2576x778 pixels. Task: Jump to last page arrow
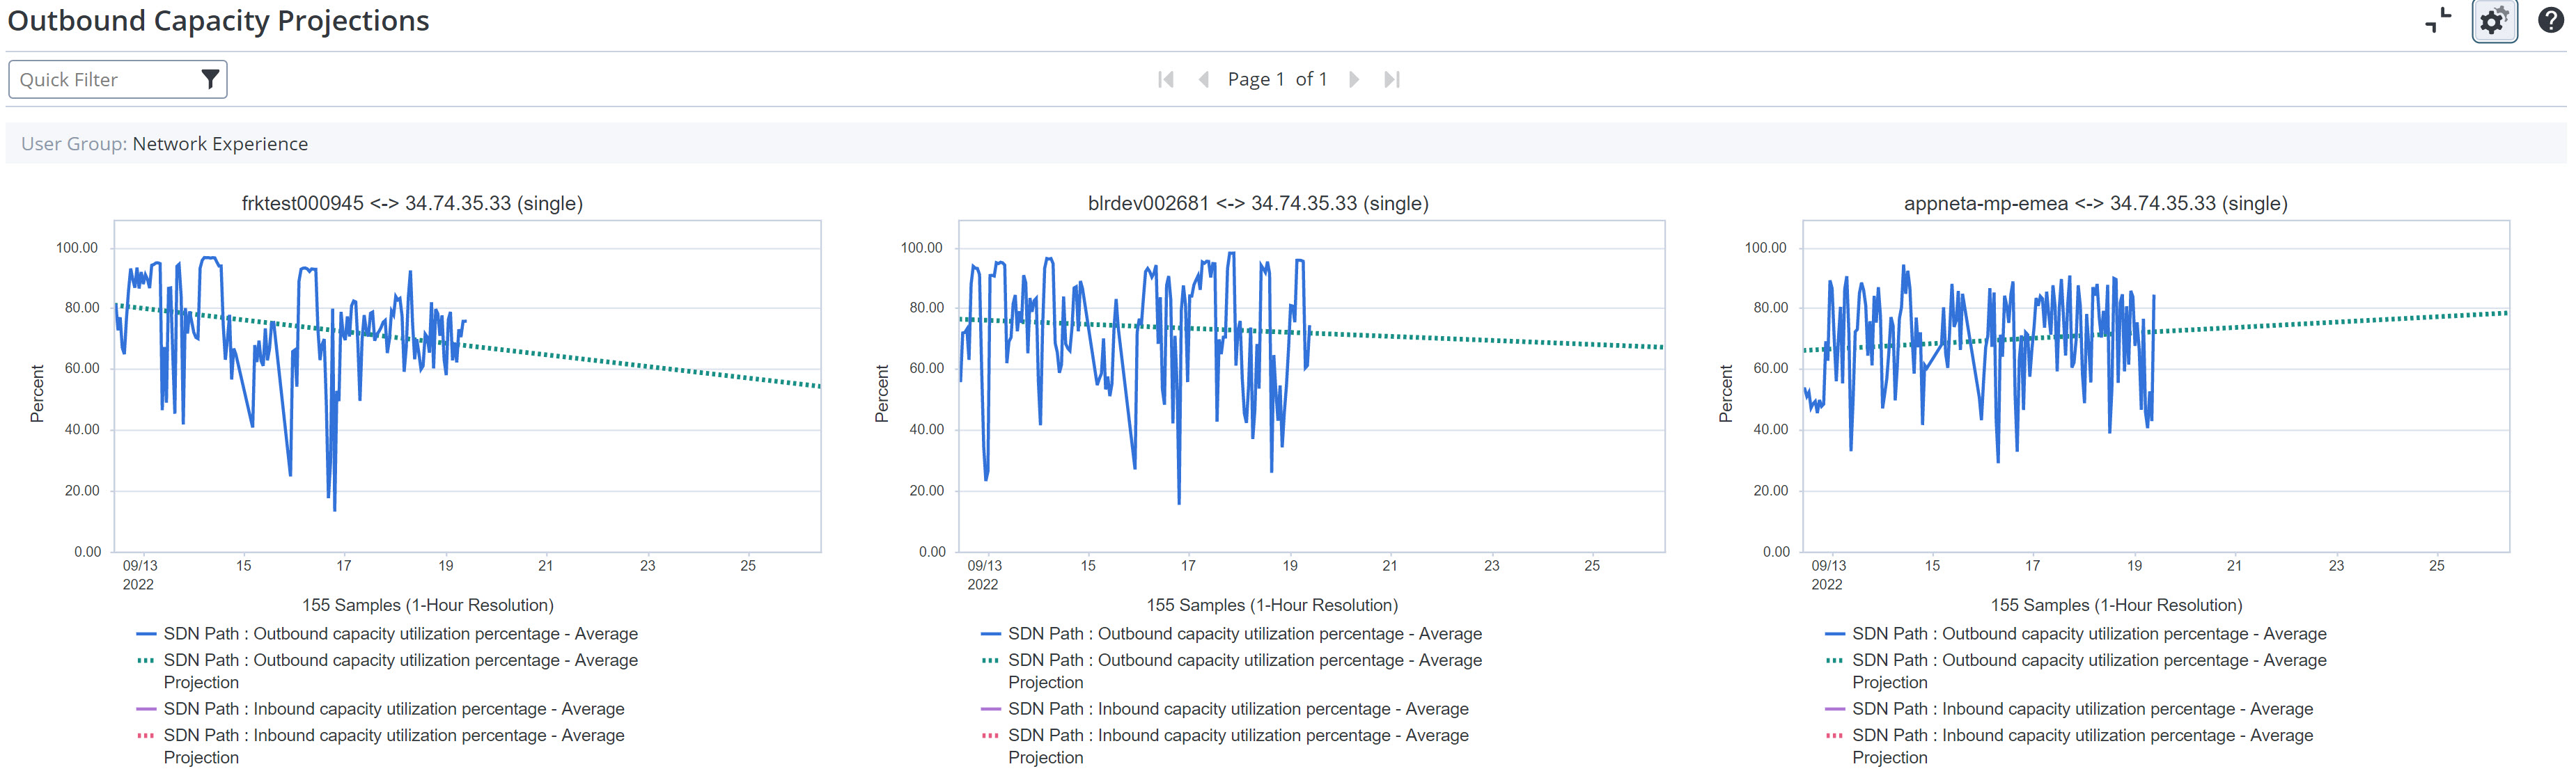1391,80
